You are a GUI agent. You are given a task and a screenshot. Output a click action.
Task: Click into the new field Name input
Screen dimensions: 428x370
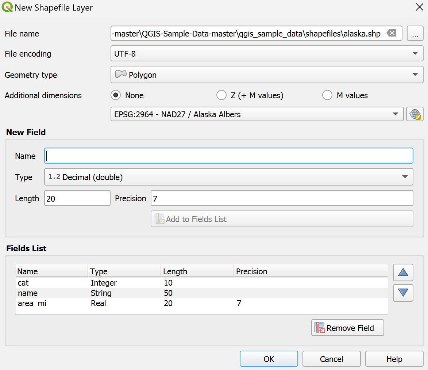pyautogui.click(x=228, y=156)
